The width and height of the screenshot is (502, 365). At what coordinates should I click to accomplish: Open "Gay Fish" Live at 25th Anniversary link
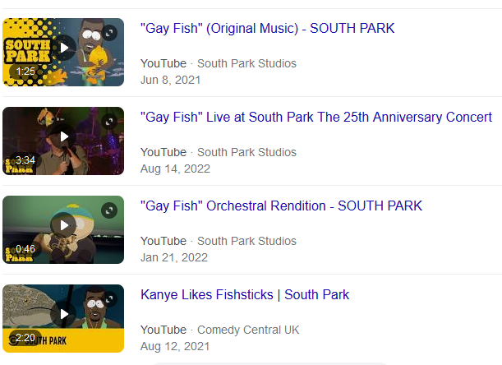point(316,118)
